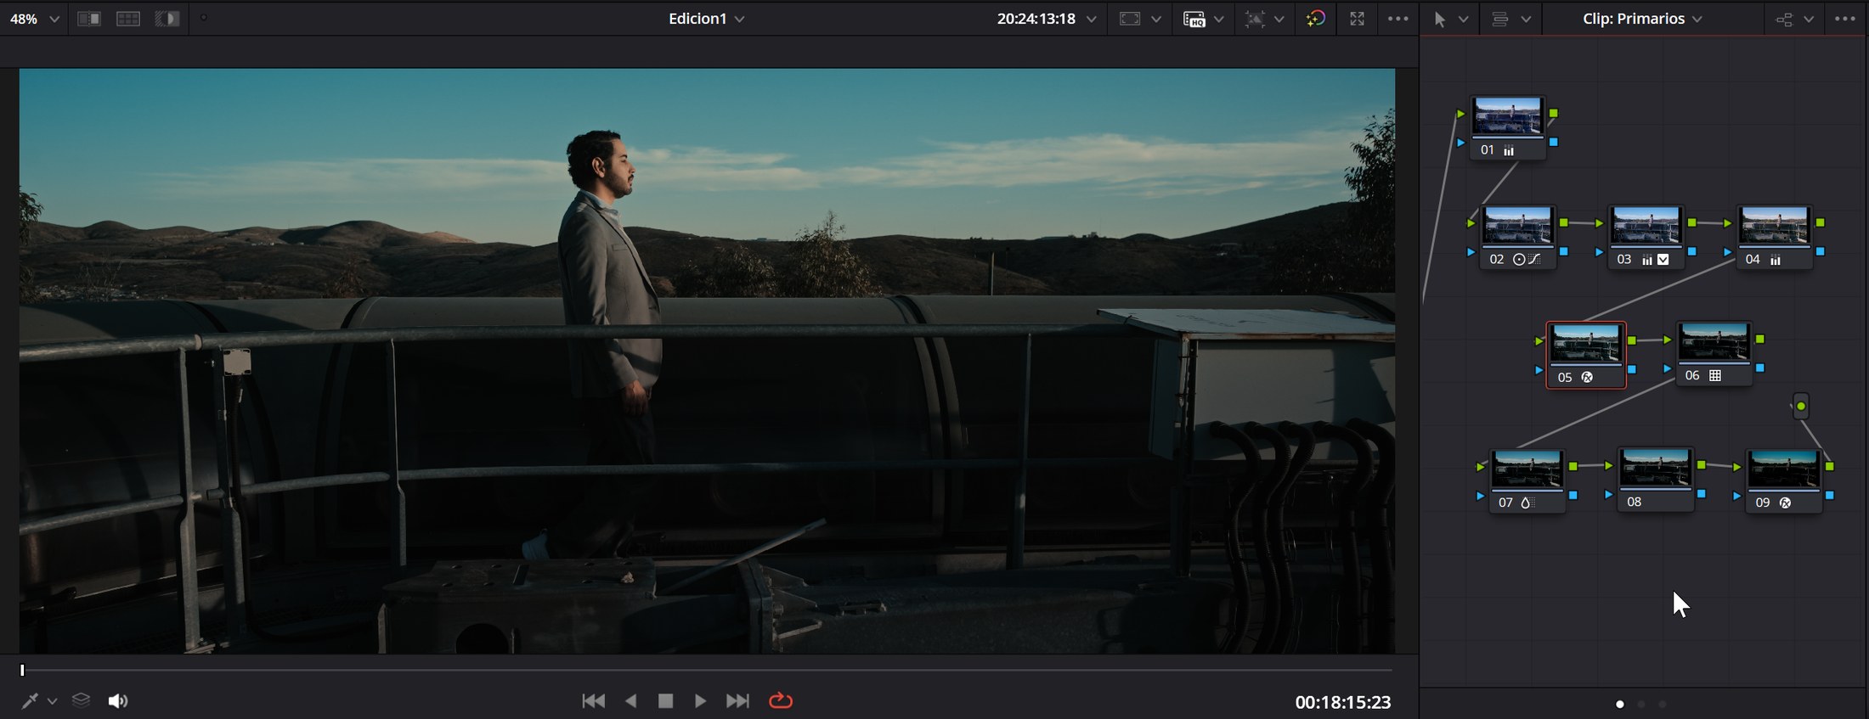Select node 08 in the node graph
Image resolution: width=1869 pixels, height=719 pixels.
click(x=1655, y=480)
